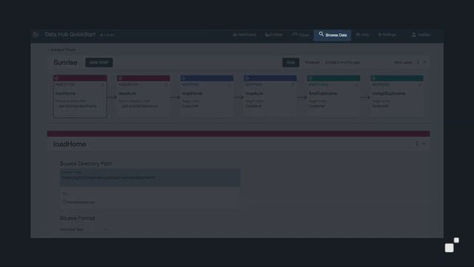Open the Sunrise flow kebab menu
Image resolution: width=474 pixels, height=267 pixels.
[418, 62]
